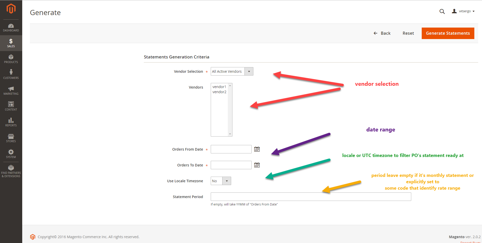Click the Reset button
Screen dimensions: 482x243
(408, 33)
